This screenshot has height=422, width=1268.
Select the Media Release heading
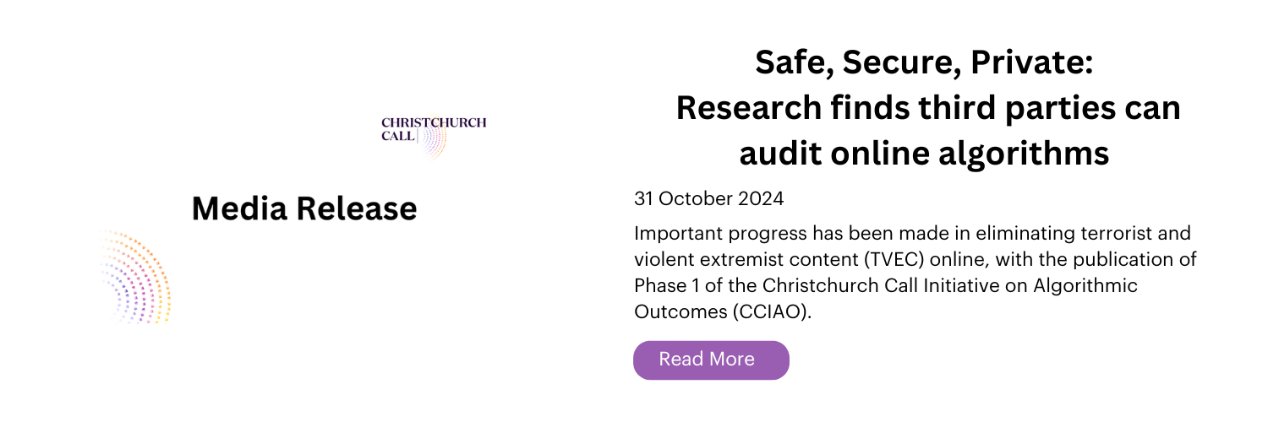pyautogui.click(x=304, y=208)
